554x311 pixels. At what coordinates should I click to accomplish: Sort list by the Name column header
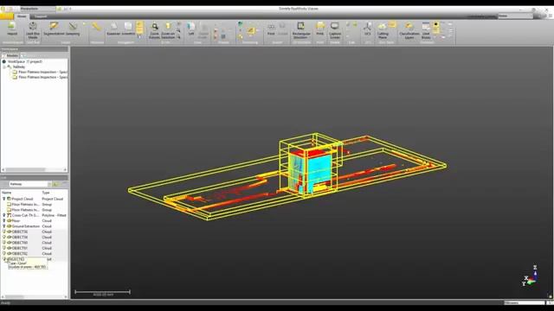click(7, 193)
